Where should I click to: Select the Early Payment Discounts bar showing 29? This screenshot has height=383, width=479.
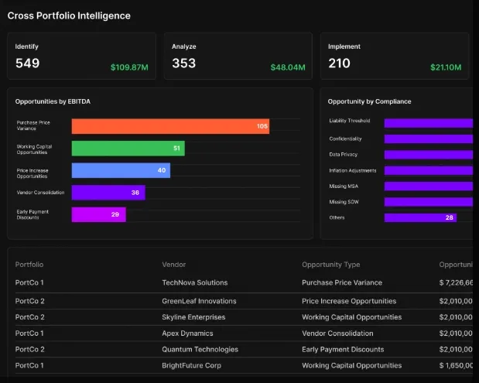(x=99, y=214)
